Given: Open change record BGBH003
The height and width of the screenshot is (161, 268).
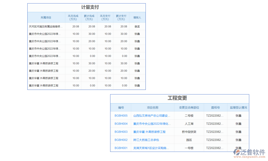Looking at the screenshot, I should [121, 132].
